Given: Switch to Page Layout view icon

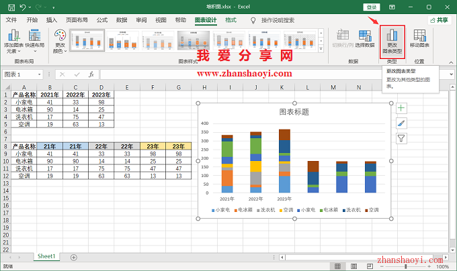Looking at the screenshot, I should tap(354, 266).
